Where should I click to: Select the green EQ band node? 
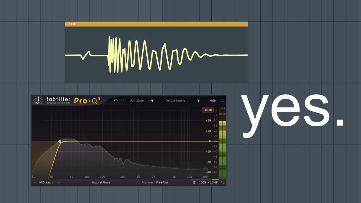pyautogui.click(x=60, y=142)
